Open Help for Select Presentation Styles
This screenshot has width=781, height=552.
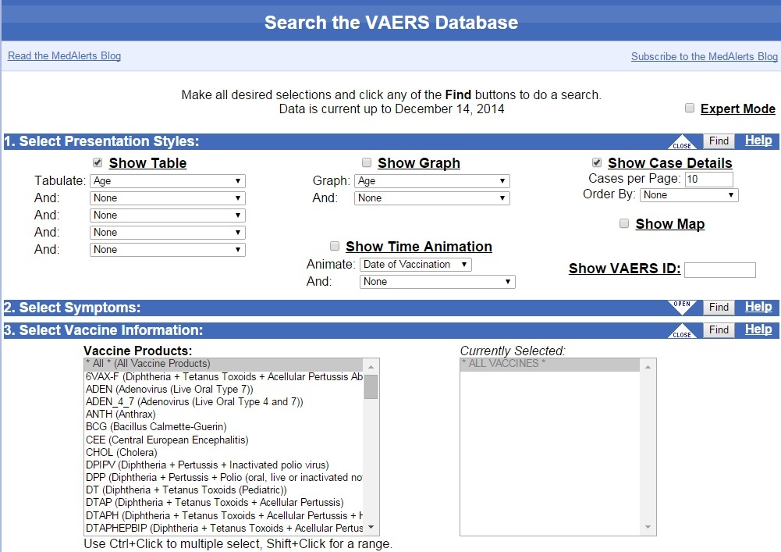[x=758, y=141]
